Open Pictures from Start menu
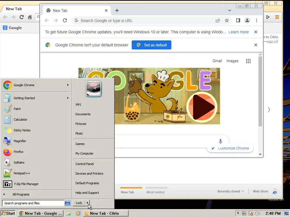Image resolution: width=290 pixels, height=217 pixels. coord(81,124)
